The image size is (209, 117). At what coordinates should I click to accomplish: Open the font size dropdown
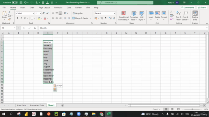pyautogui.click(x=40, y=13)
